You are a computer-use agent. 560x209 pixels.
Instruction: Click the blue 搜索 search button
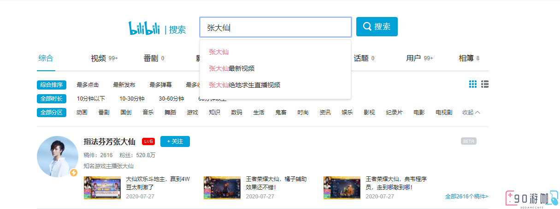point(377,27)
